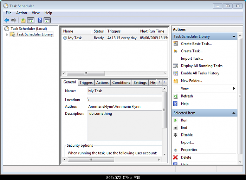Click the Refresh action icon
246x180 pixels.
click(176, 96)
